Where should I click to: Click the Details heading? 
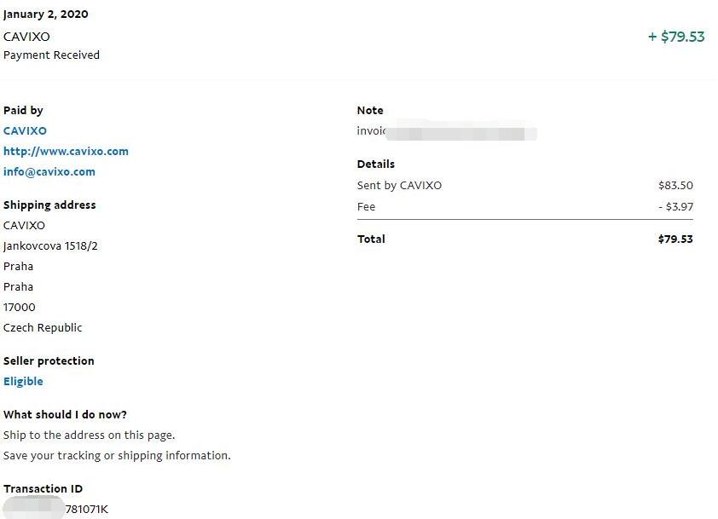coord(376,164)
